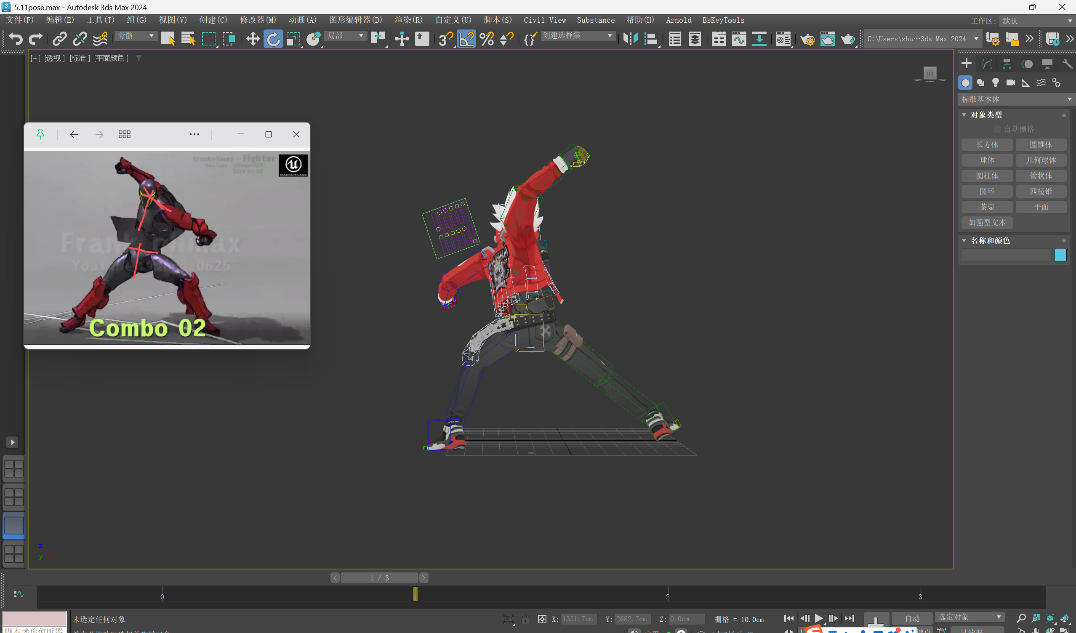Click the 加强型文本 button

[x=987, y=222]
